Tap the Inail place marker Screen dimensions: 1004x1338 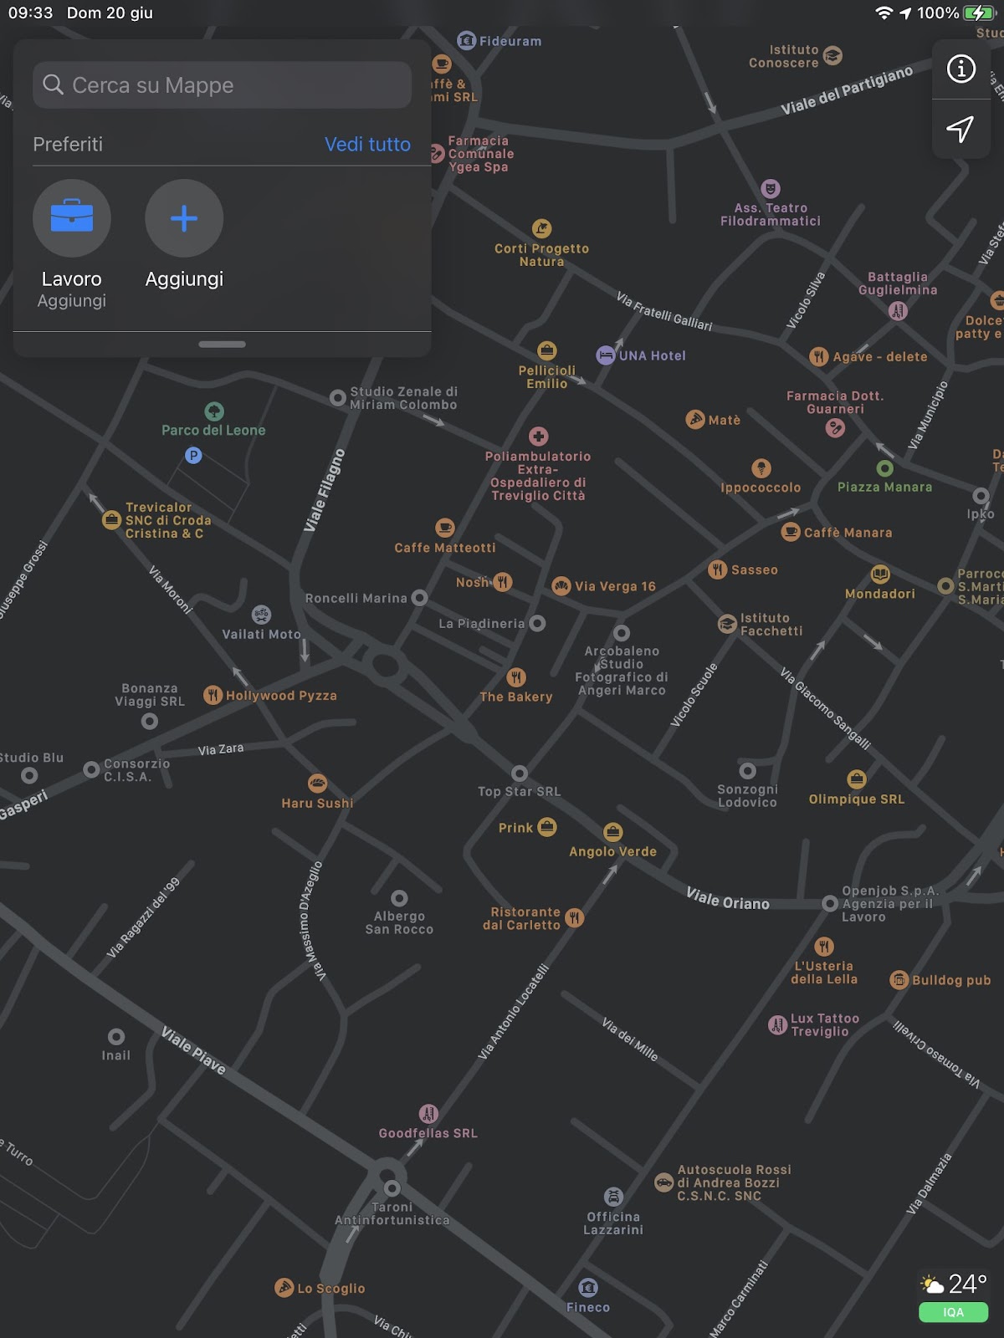tap(116, 1037)
